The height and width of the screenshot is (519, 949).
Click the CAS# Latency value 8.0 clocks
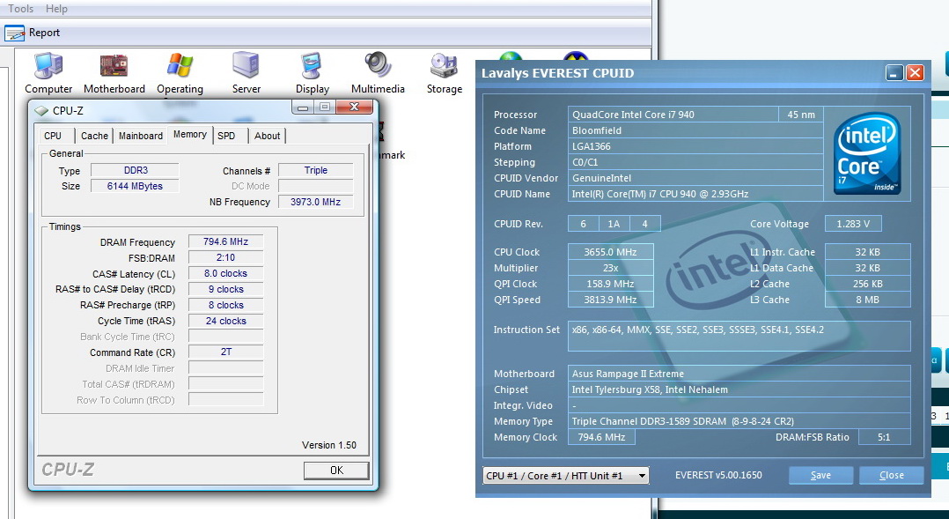pyautogui.click(x=225, y=273)
